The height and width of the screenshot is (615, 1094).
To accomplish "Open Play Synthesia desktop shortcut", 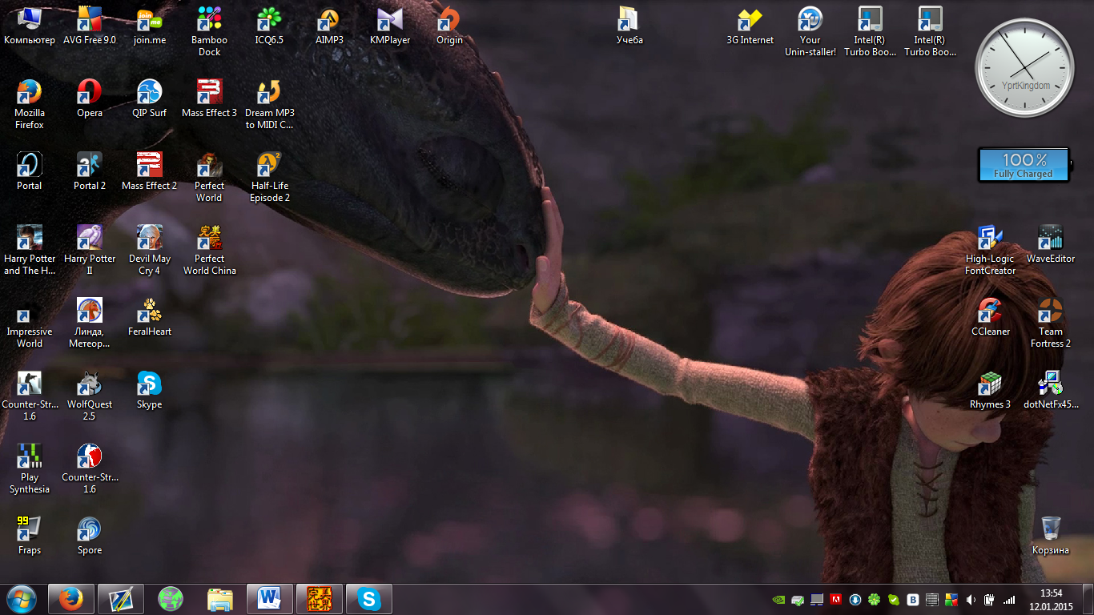I will point(30,468).
